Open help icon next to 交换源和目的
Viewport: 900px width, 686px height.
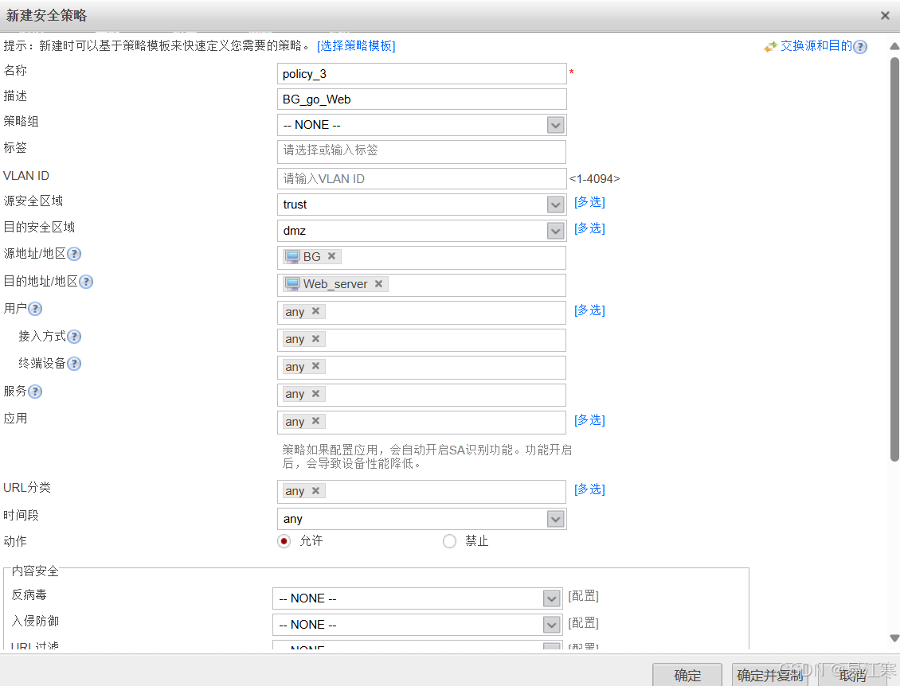click(860, 46)
